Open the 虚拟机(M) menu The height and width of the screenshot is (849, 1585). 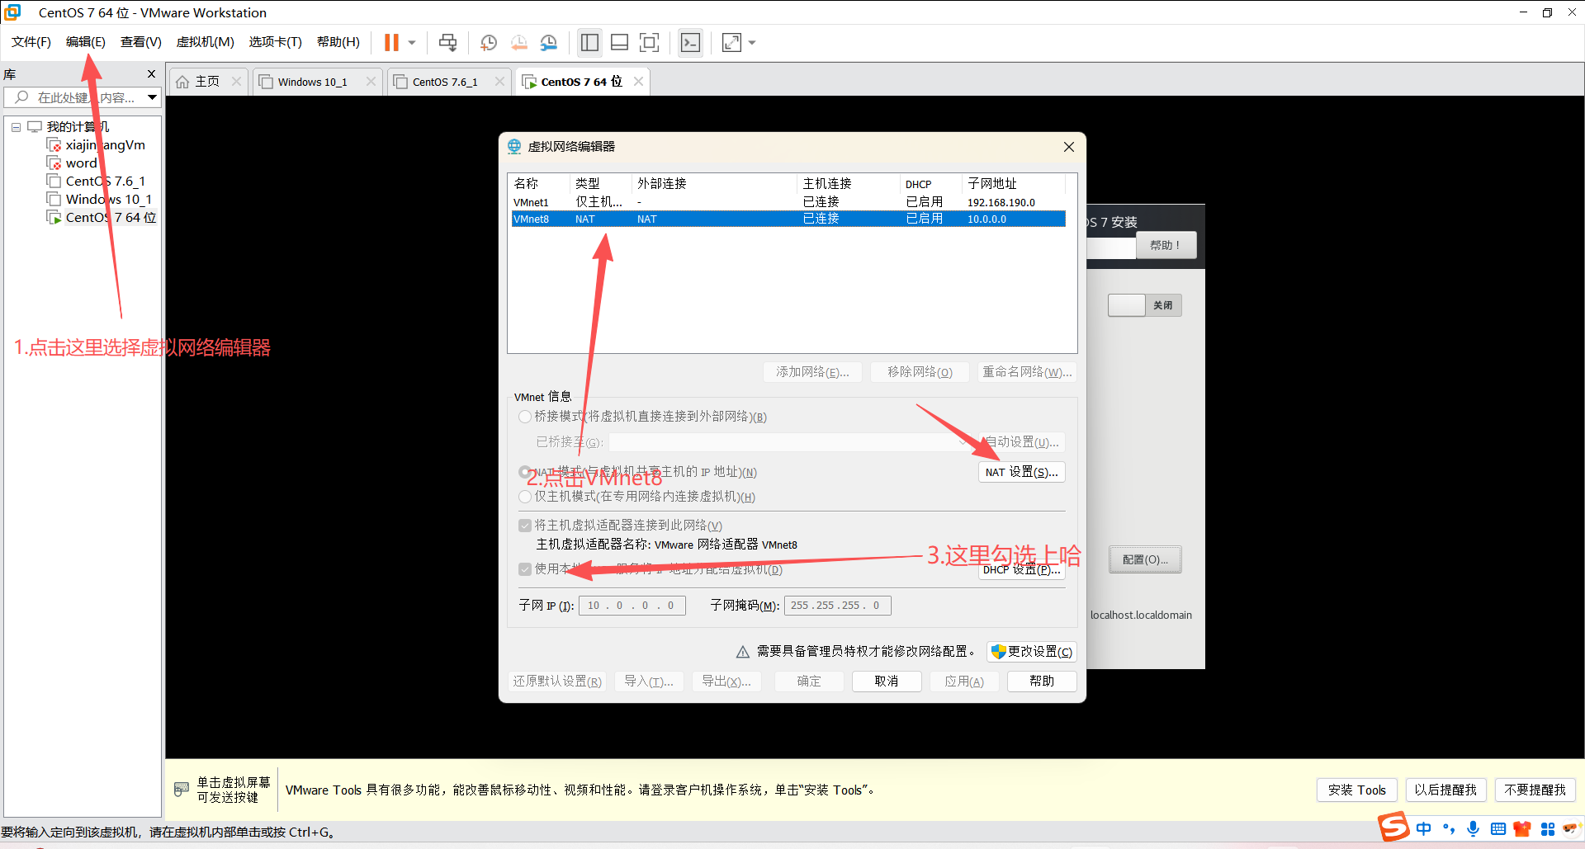coord(206,42)
